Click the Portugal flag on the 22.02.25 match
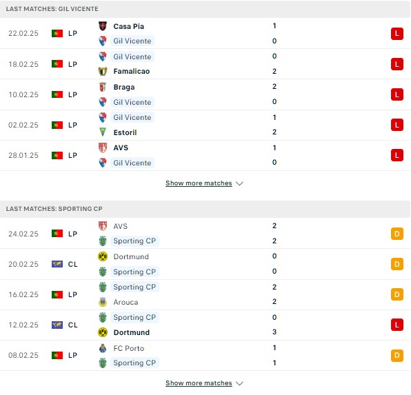The height and width of the screenshot is (395, 411). [x=57, y=34]
